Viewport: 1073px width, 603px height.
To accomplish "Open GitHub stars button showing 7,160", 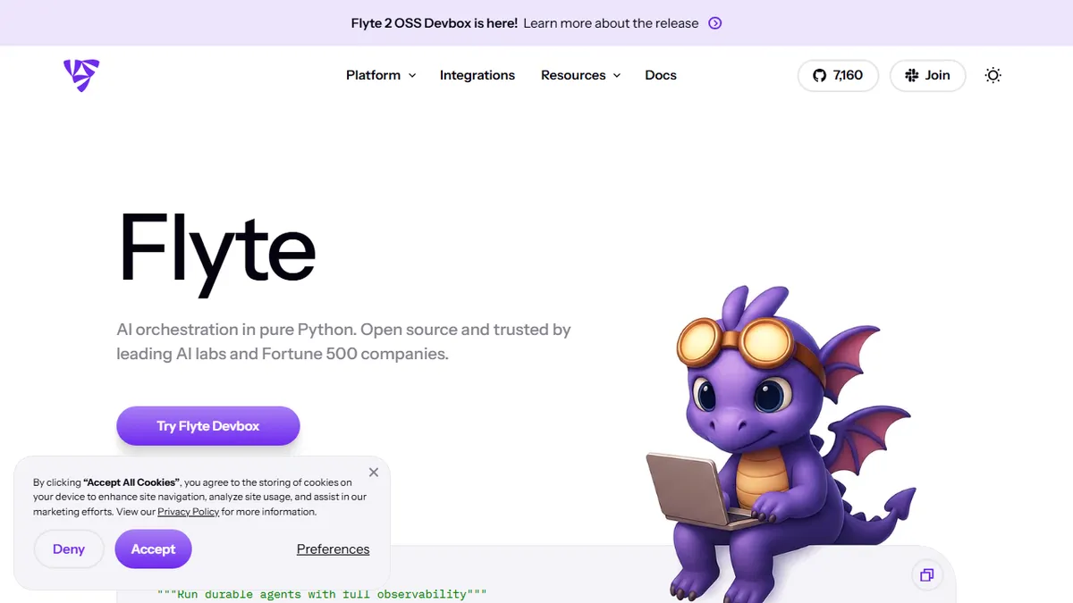I will pos(838,75).
